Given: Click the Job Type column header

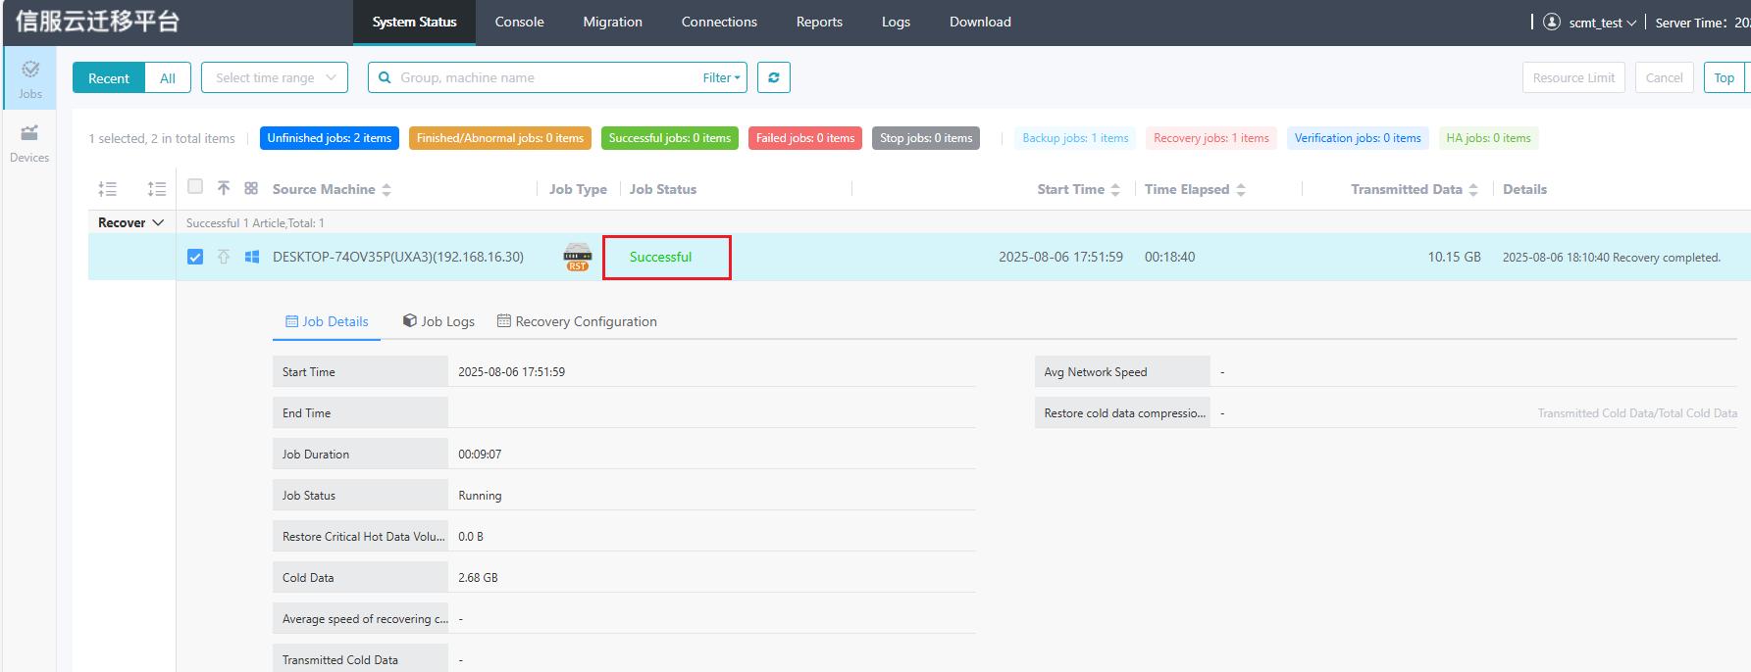Looking at the screenshot, I should click(x=578, y=189).
